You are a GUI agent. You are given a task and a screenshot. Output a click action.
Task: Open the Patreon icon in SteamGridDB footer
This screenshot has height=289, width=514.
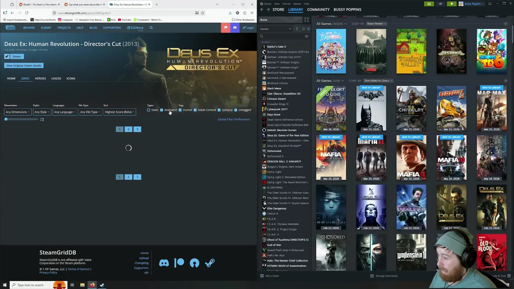(179, 263)
